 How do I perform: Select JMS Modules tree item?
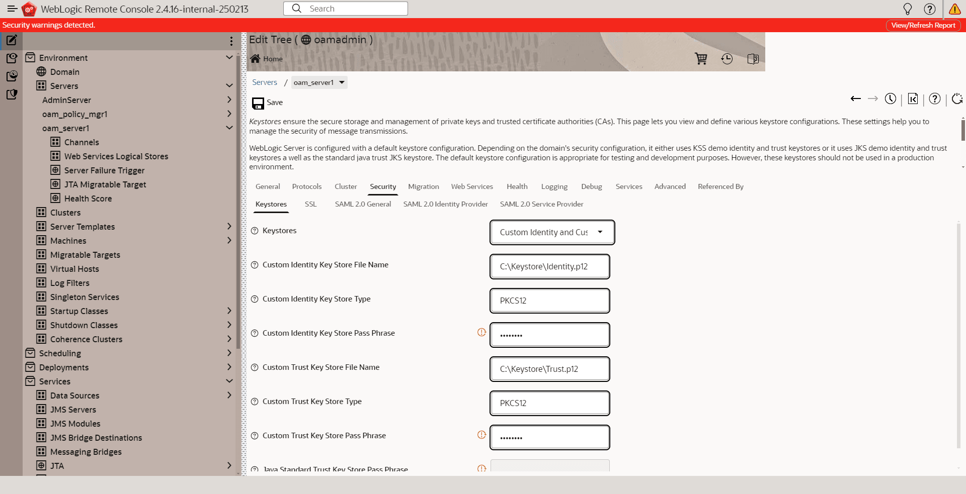[75, 424]
